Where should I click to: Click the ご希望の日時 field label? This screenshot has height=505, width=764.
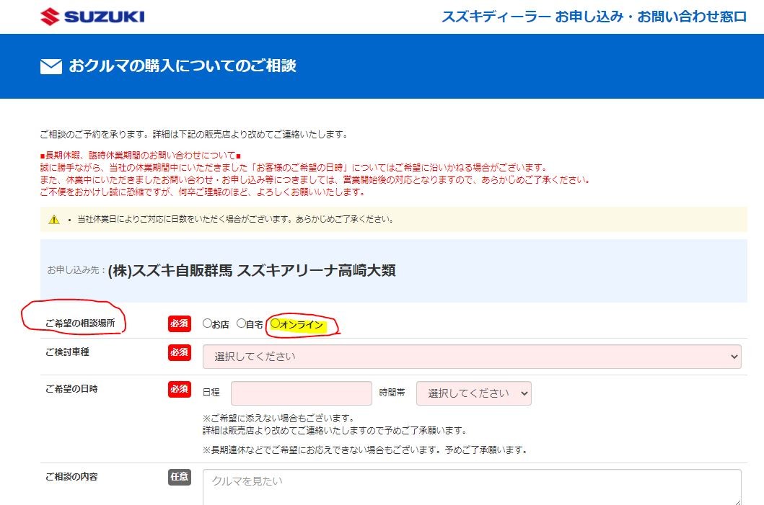(x=71, y=389)
